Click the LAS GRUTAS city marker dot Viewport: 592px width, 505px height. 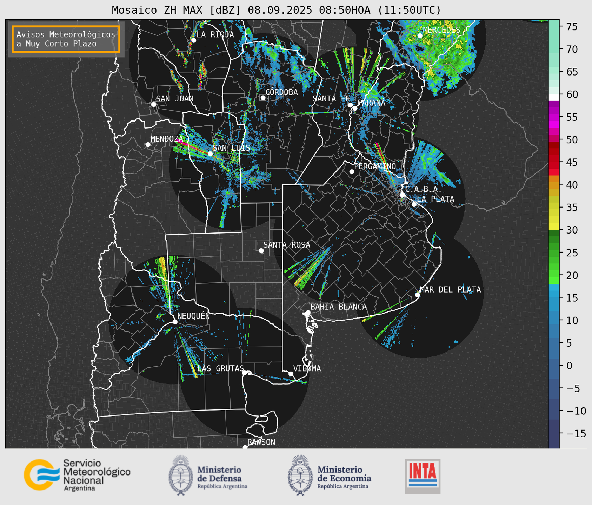click(x=245, y=373)
